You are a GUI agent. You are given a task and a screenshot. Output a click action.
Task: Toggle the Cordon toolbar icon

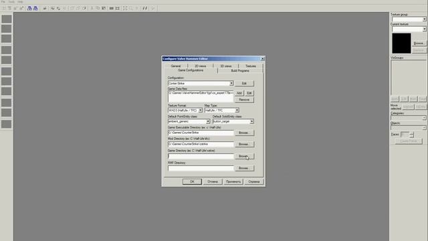(x=112, y=8)
